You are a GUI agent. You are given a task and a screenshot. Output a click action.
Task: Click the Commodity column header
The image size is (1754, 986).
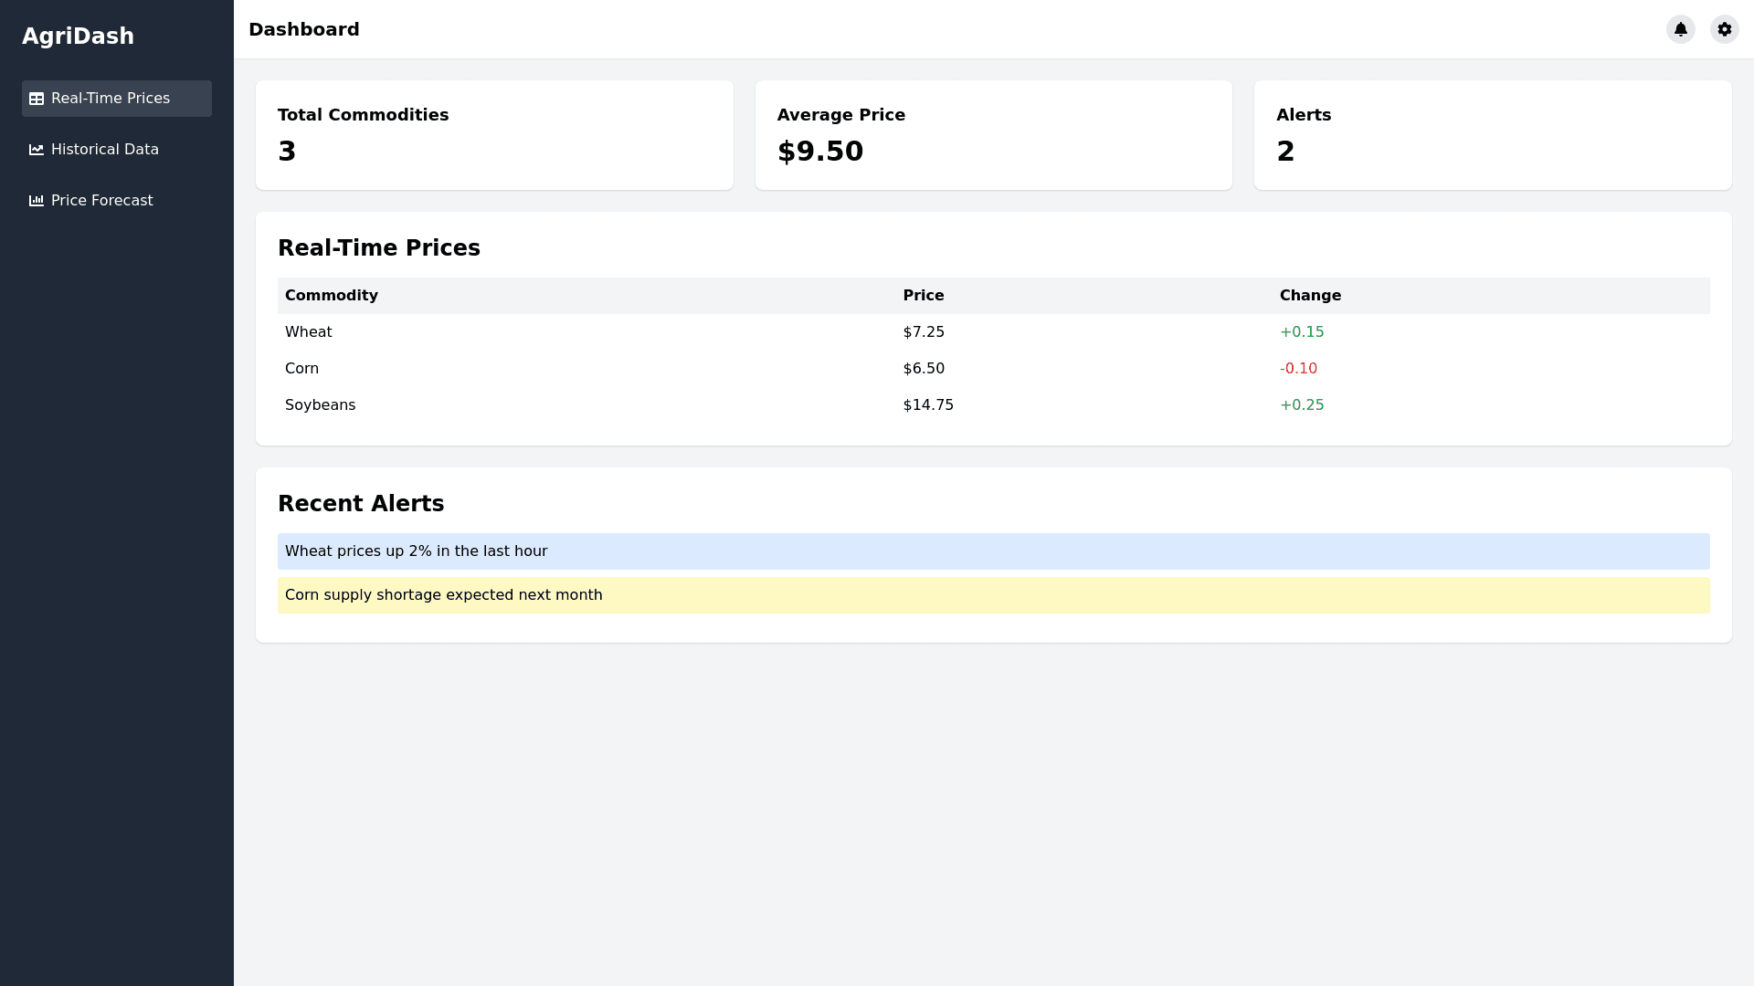coord(332,296)
